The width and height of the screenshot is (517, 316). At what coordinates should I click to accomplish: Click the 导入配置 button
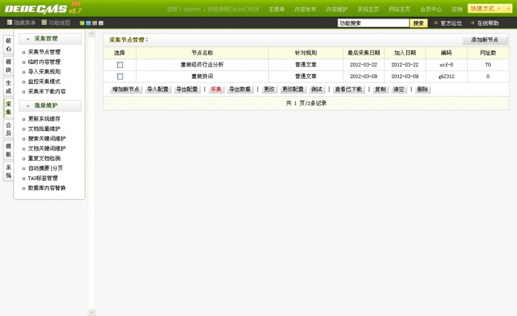157,90
